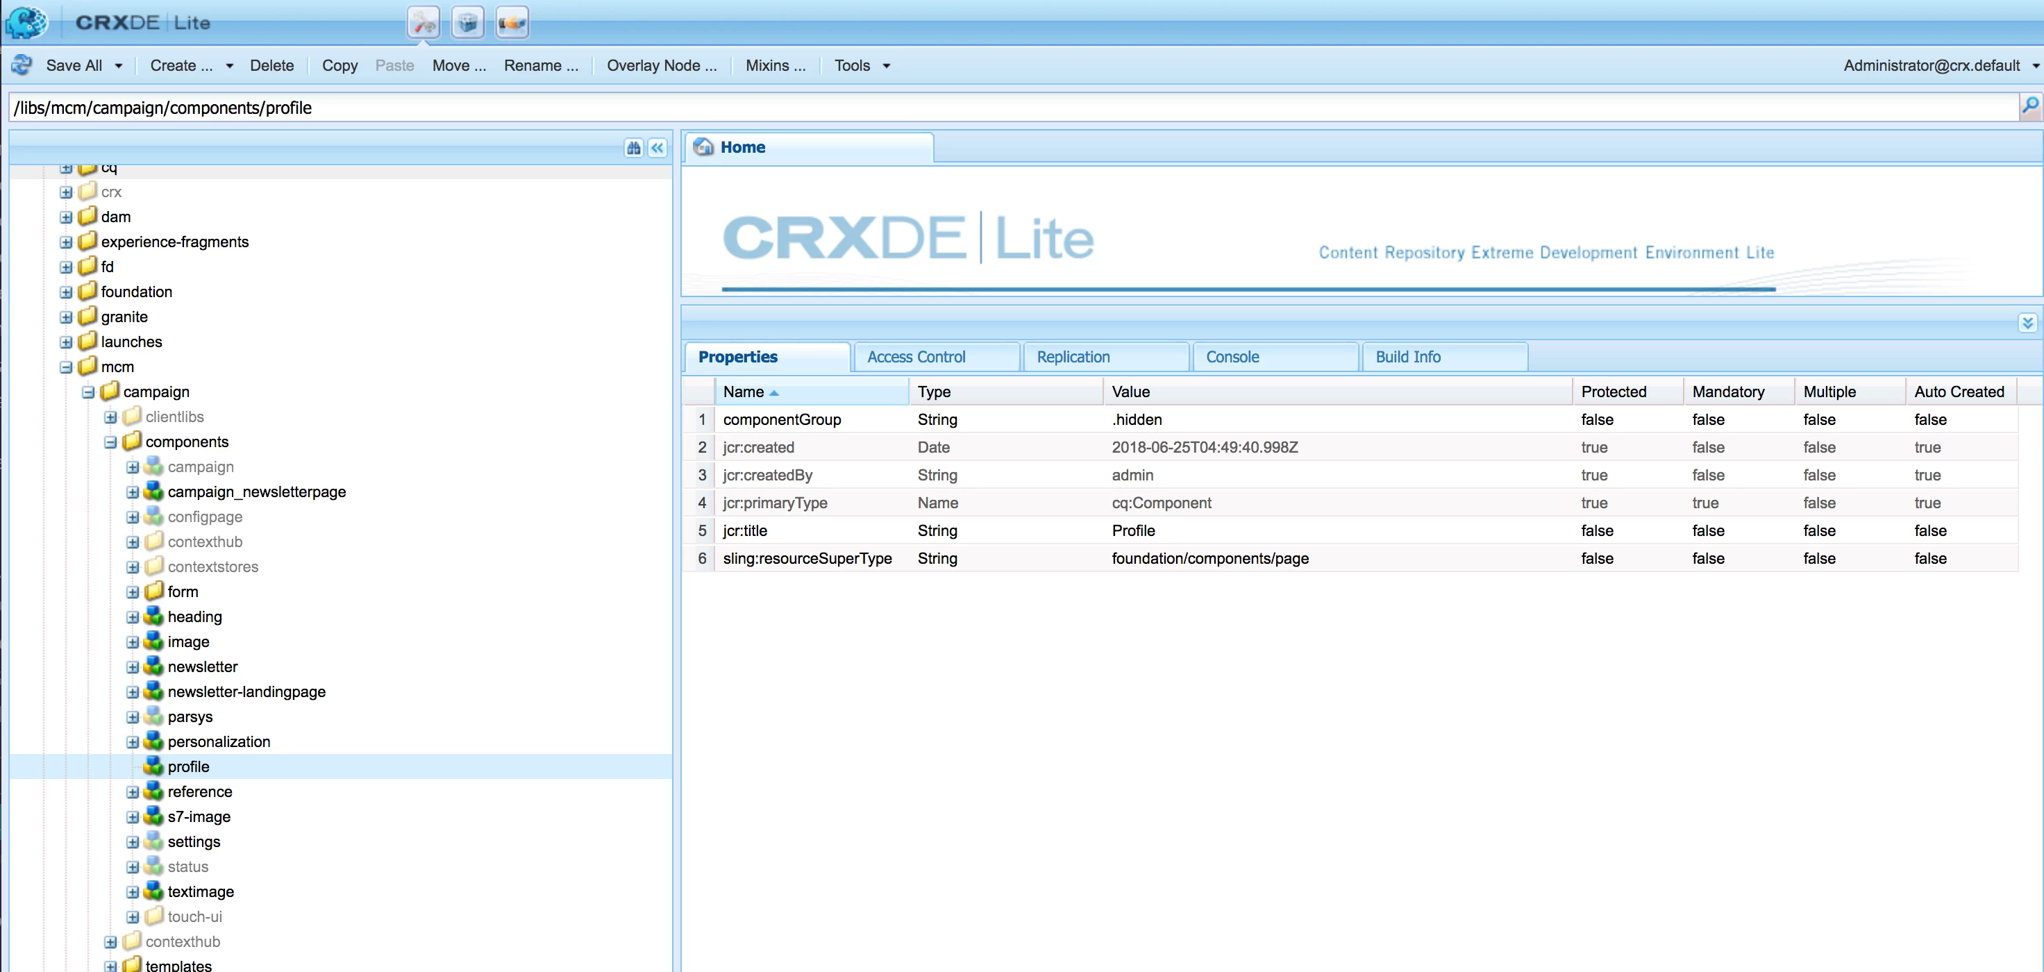Click the refresh icon beside Save All
The width and height of the screenshot is (2044, 972).
22,66
